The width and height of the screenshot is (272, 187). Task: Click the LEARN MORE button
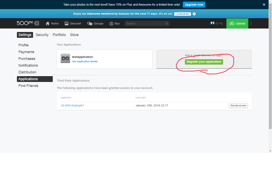pos(182,14)
